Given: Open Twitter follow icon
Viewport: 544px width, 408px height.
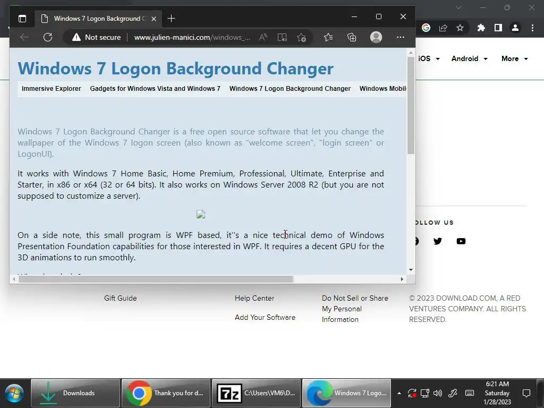Looking at the screenshot, I should 438,241.
